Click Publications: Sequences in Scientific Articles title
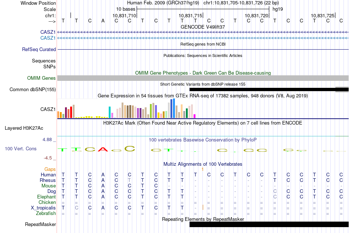This screenshot has width=349, height=233. click(203, 55)
